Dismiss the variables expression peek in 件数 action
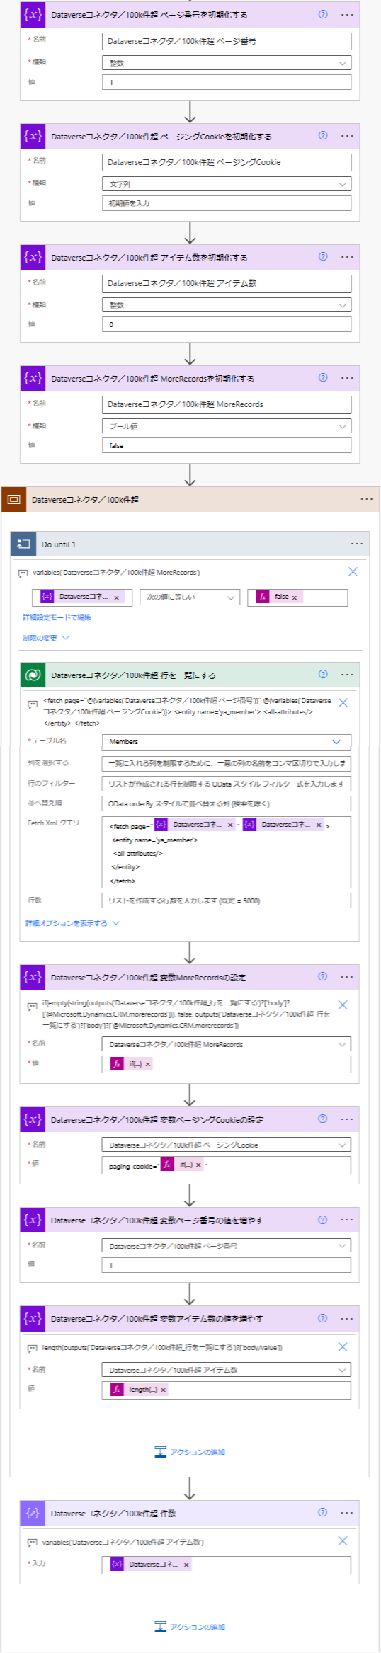 [343, 1540]
